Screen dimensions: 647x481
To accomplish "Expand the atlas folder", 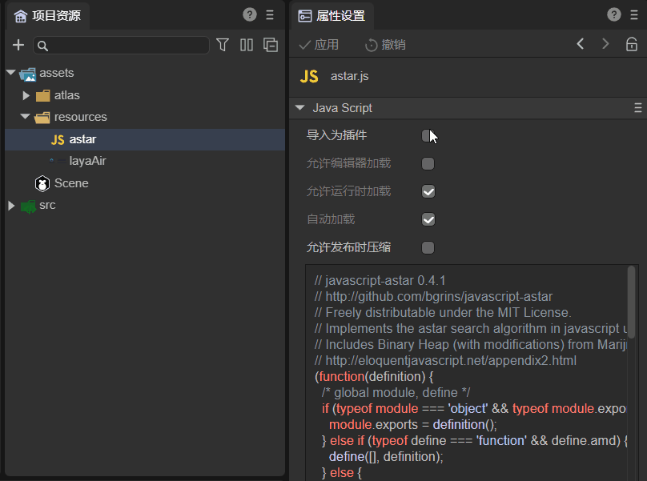I will 26,95.
